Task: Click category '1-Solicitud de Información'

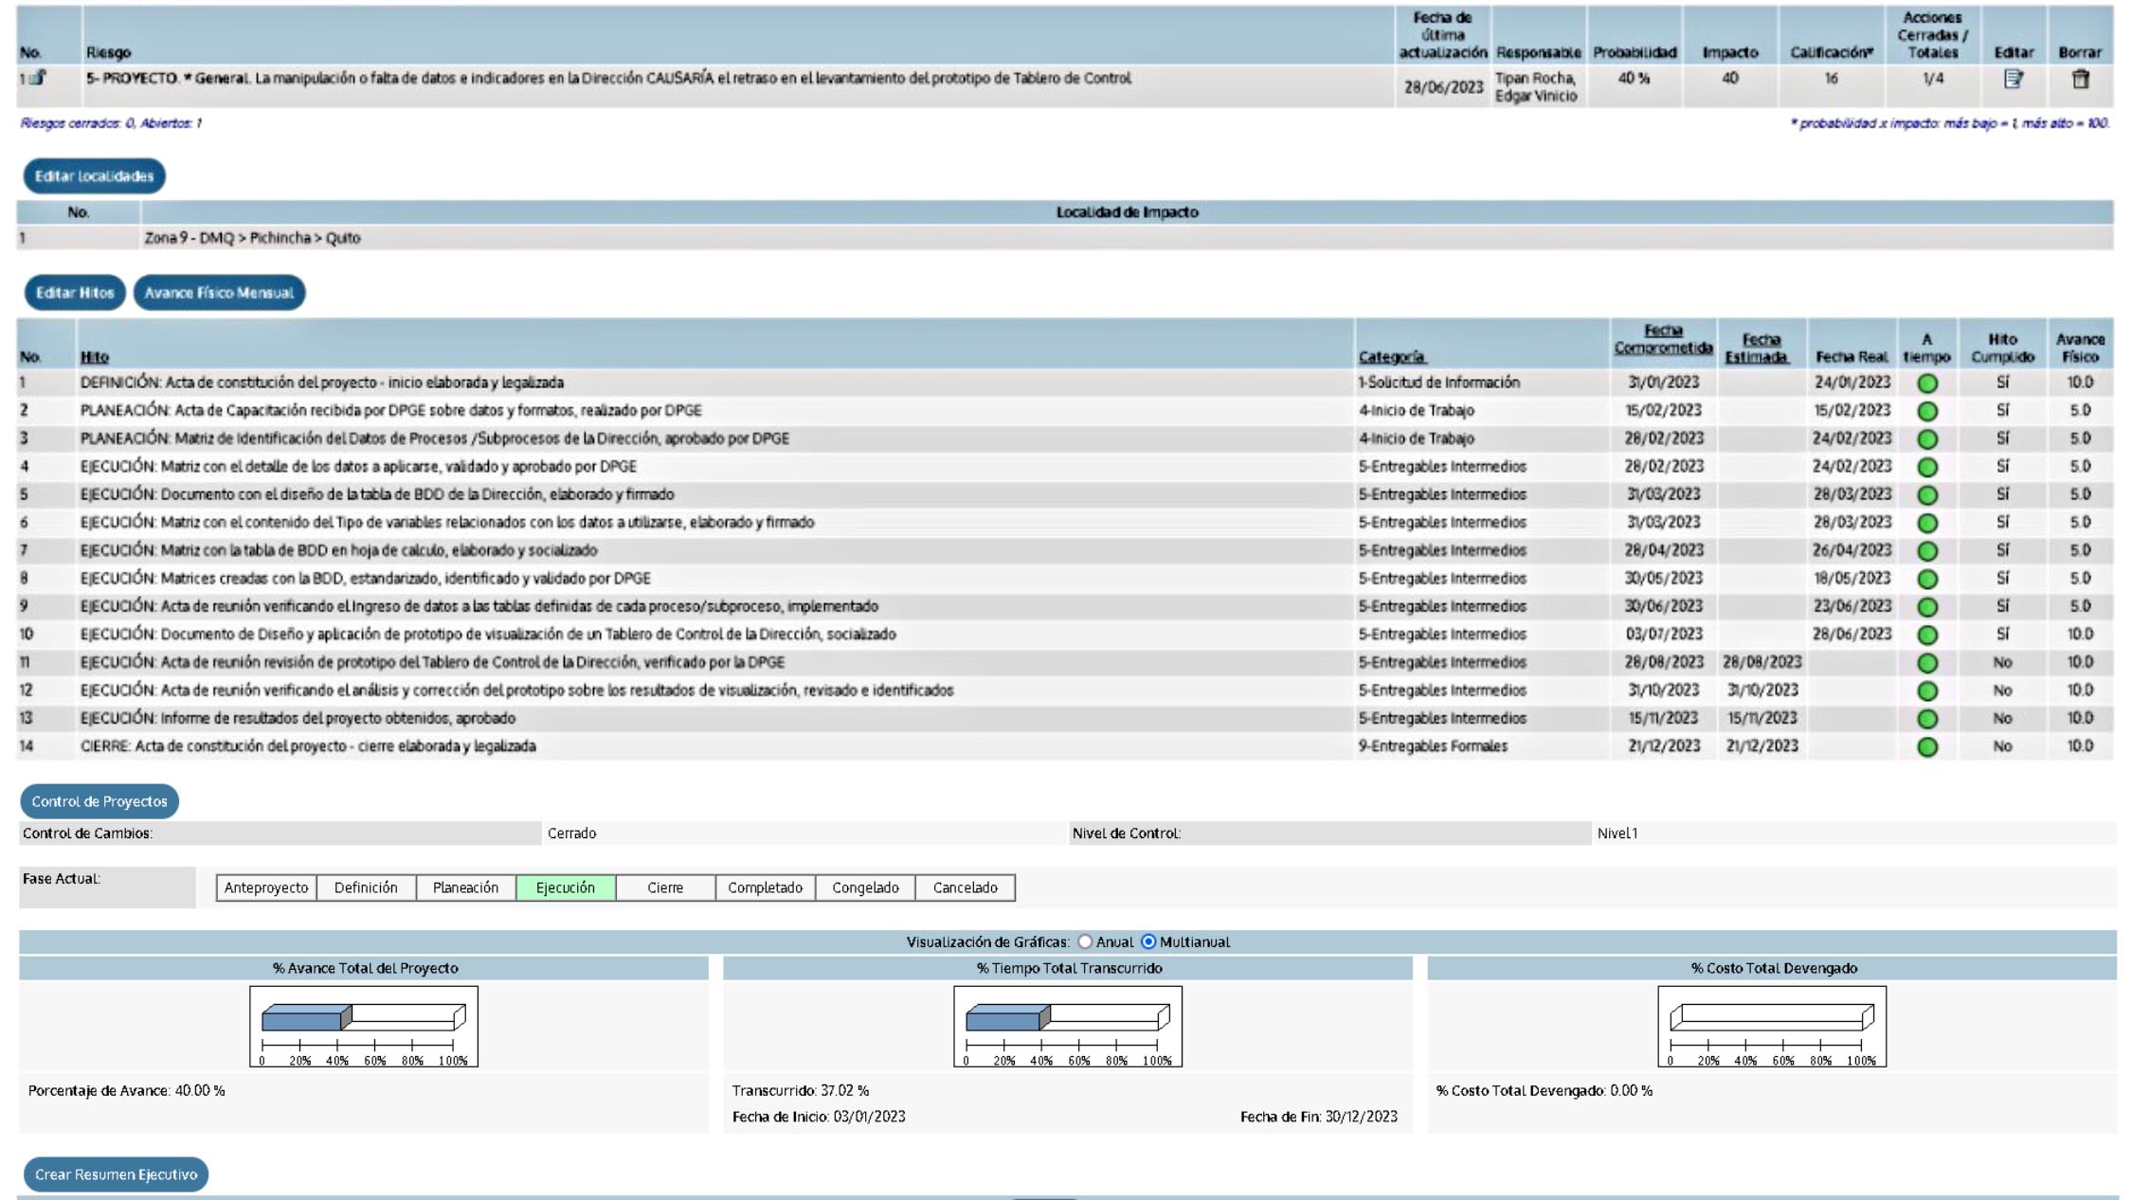Action: (1438, 383)
